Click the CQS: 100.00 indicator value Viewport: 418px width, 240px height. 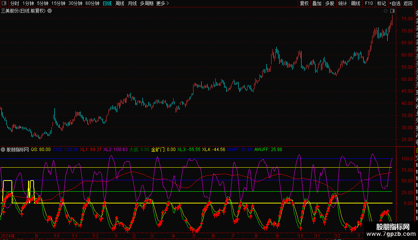[65, 150]
